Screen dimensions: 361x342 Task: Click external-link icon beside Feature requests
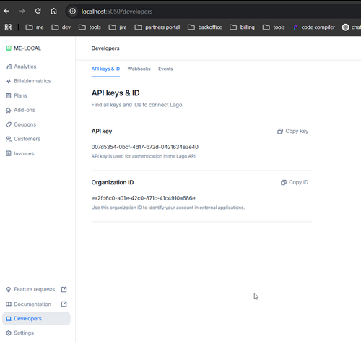pyautogui.click(x=64, y=289)
